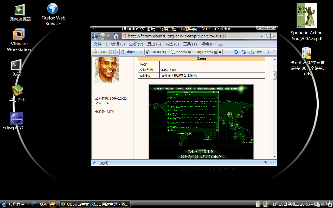333x208 pixels.
Task: Go back with the Firefox back arrow
Action: coord(95,36)
